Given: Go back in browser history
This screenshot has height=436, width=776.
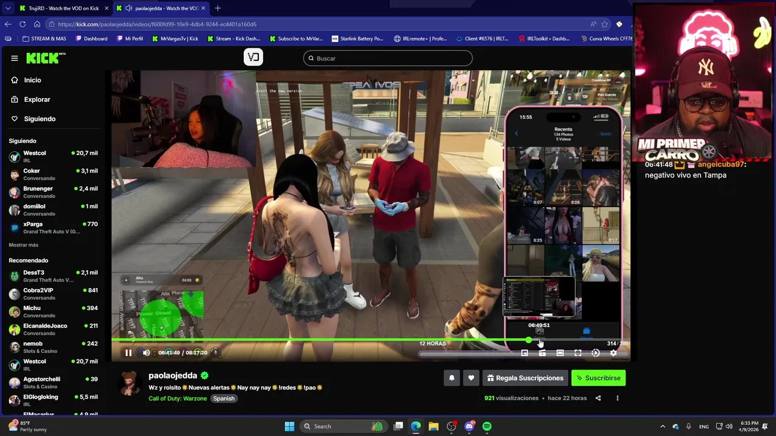Looking at the screenshot, I should coord(8,24).
